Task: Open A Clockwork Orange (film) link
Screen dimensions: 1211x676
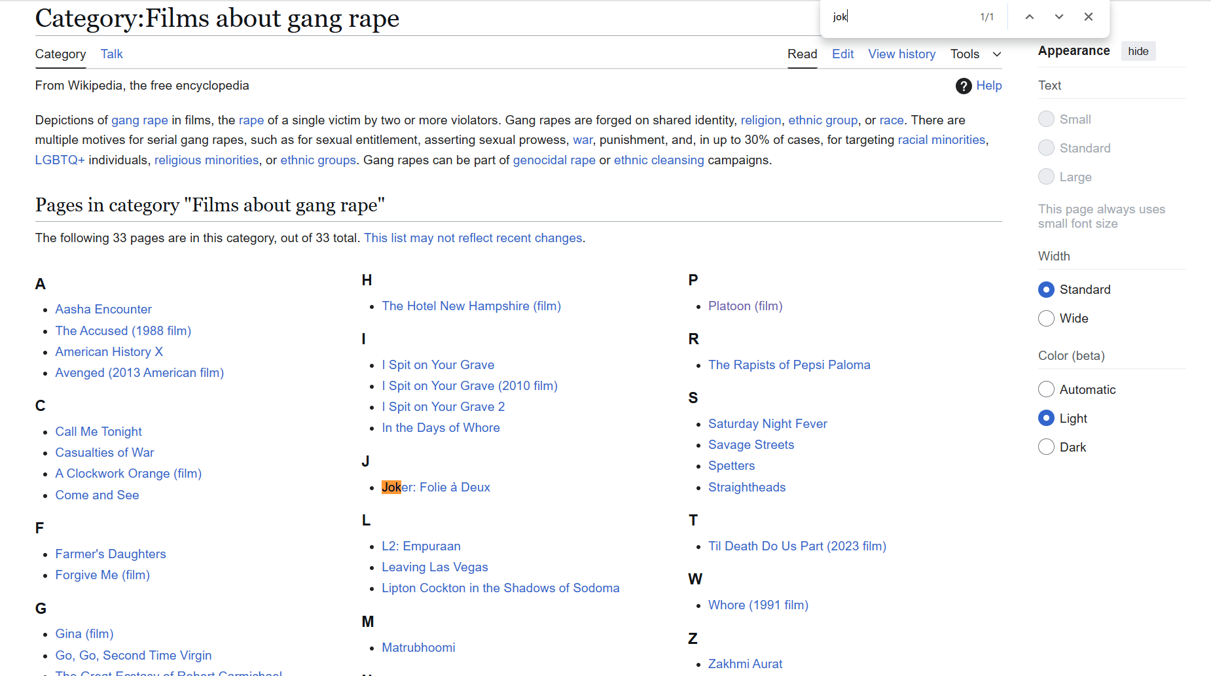Action: click(128, 474)
